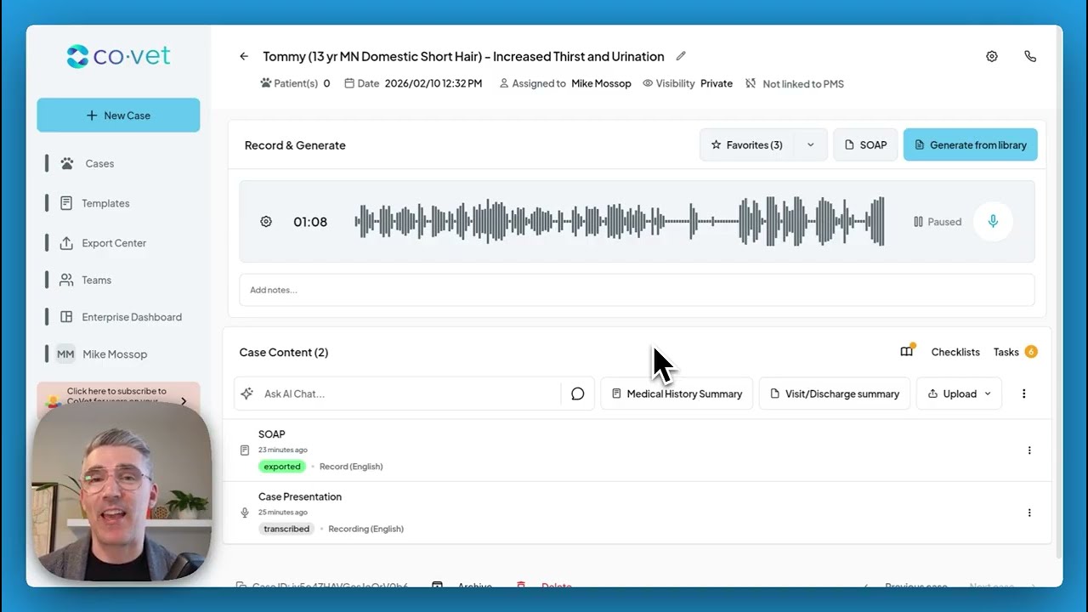Click the transcribed status badge
This screenshot has height=612, width=1088.
coord(286,529)
